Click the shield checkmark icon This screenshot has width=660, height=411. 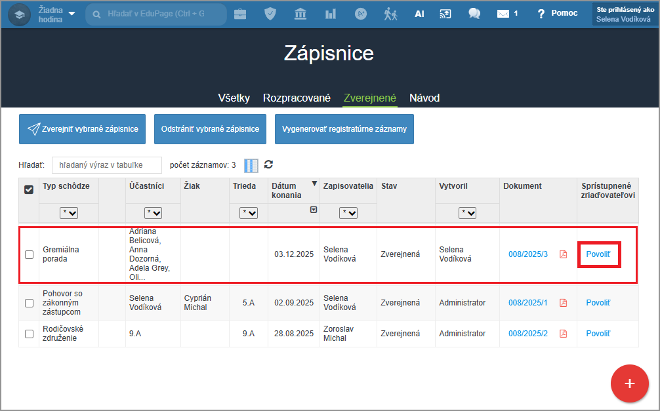pyautogui.click(x=270, y=14)
